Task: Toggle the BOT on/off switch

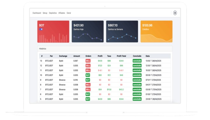Action: pyautogui.click(x=41, y=29)
